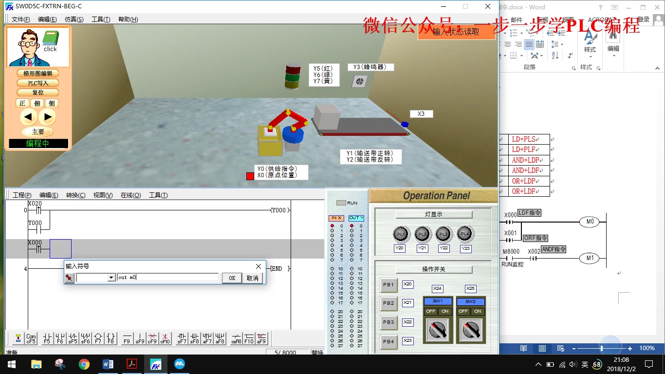Click the write-to-PLC icon on ladder toolbar
The width and height of the screenshot is (665, 374).
pos(18,338)
